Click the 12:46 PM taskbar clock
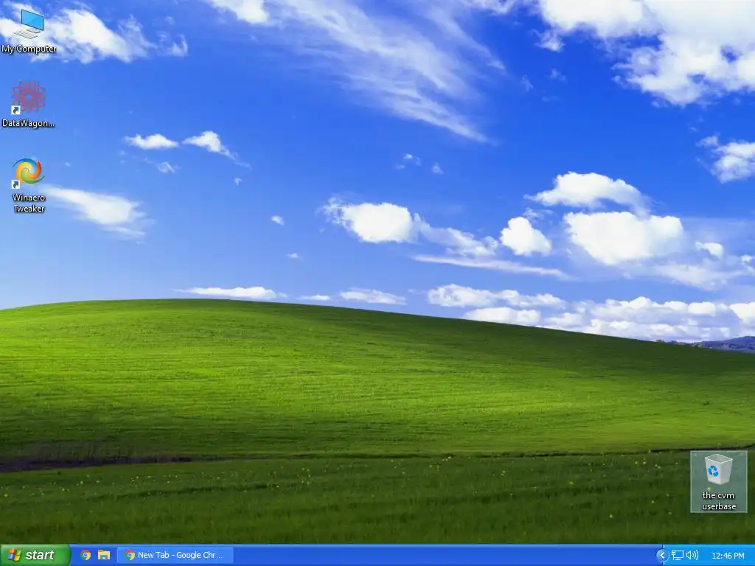 click(728, 556)
